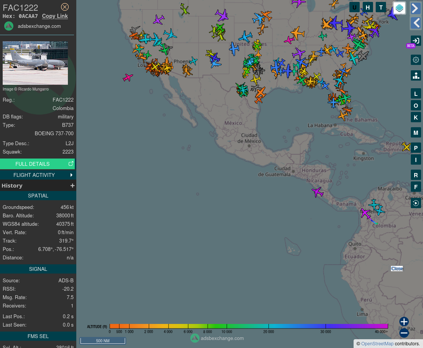Click the BETA login icon
The width and height of the screenshot is (423, 348).
click(415, 41)
